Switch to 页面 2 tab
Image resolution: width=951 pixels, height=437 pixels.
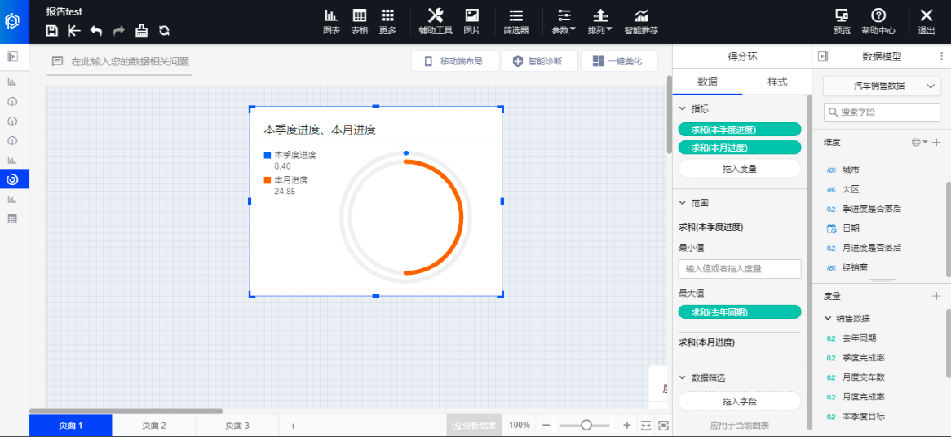(153, 425)
